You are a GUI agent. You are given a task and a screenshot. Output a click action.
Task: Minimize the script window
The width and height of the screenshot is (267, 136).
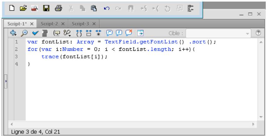[241, 14]
